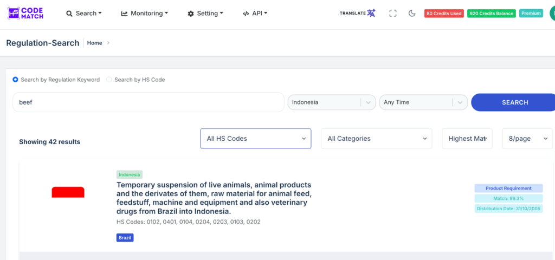555x260 pixels.
Task: Click the beef keyword input field
Action: click(x=148, y=102)
